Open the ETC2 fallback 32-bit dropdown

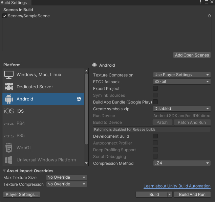tap(182, 82)
